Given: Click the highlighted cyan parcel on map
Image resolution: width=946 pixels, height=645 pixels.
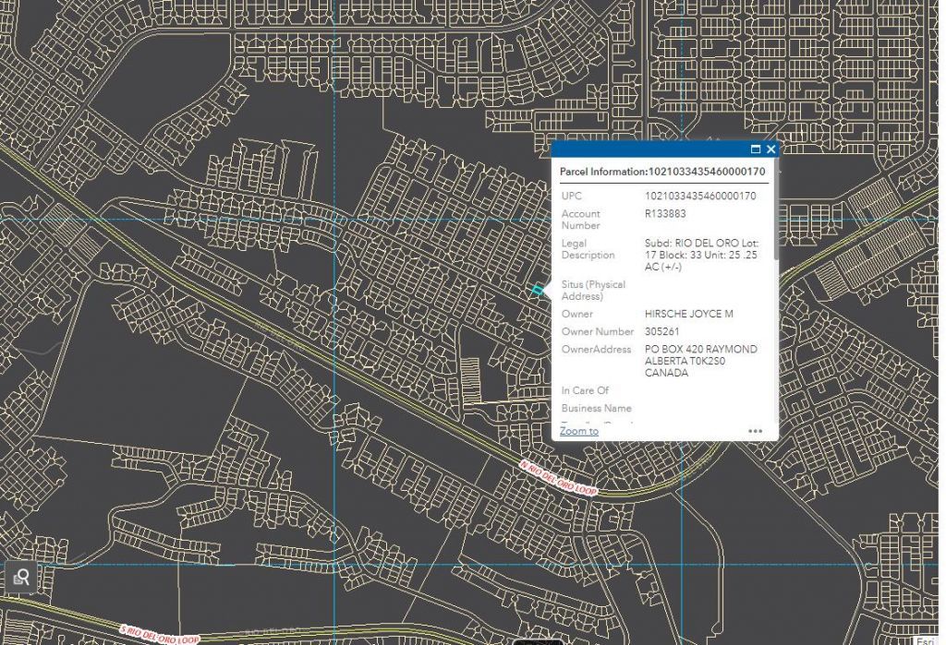Looking at the screenshot, I should 537,291.
